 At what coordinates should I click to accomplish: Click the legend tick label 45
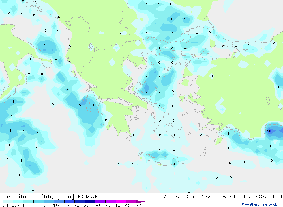128,205
